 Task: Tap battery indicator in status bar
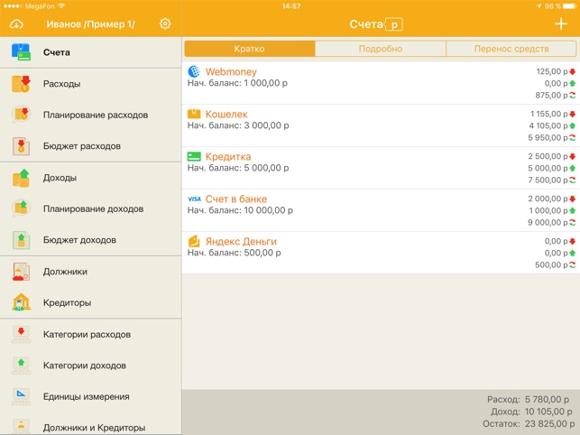tap(570, 6)
